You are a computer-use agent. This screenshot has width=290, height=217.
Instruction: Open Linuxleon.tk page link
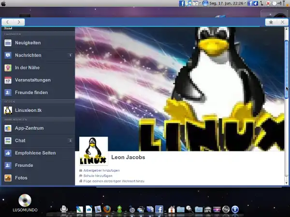38,110
